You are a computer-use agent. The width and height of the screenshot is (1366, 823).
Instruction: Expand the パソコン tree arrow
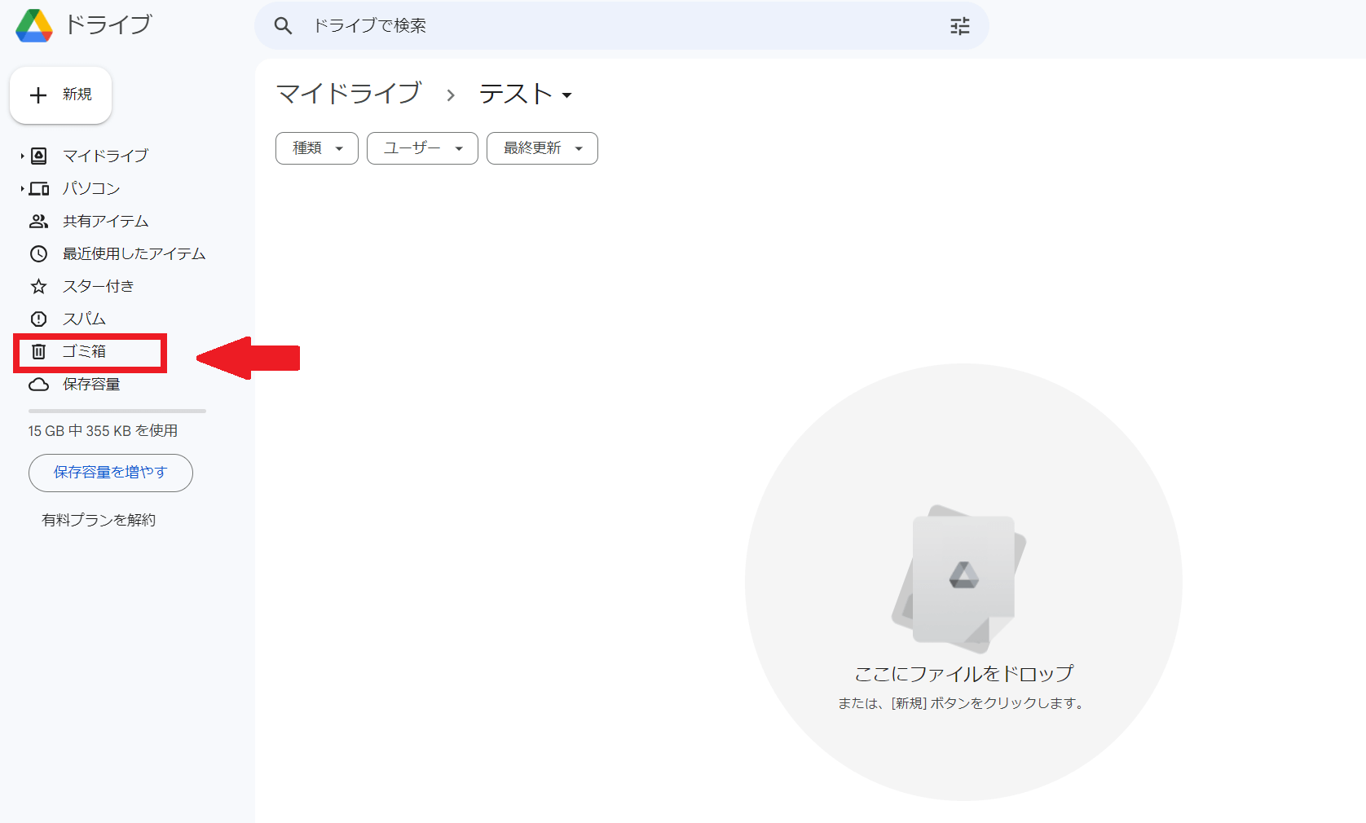click(22, 188)
